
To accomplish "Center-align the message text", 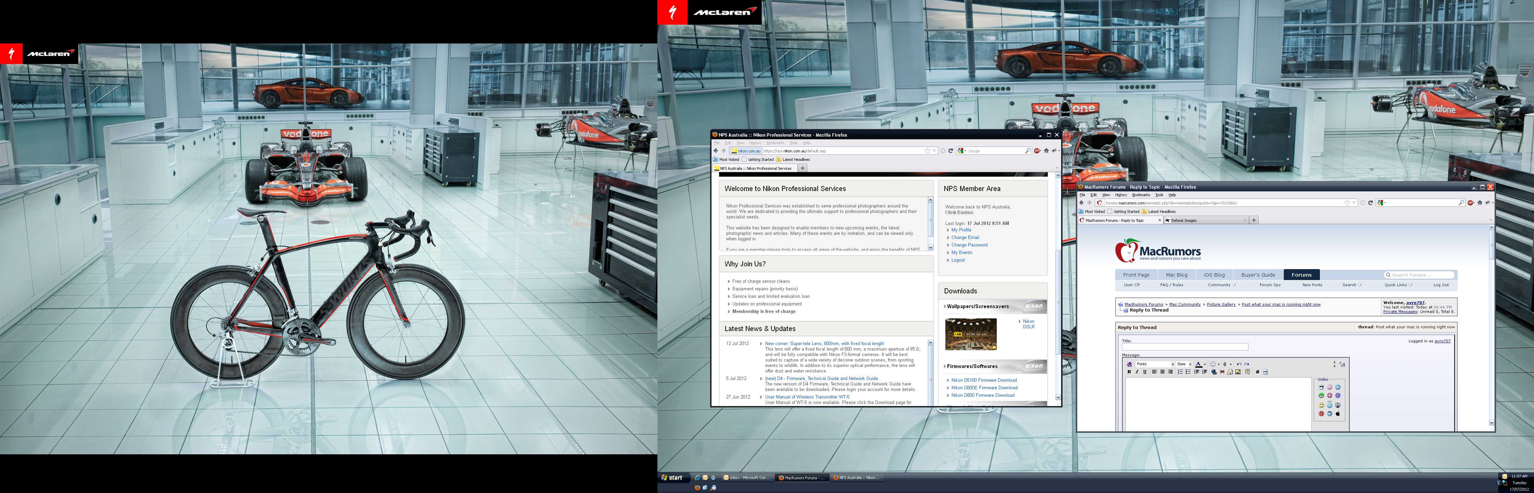I will coord(1162,372).
